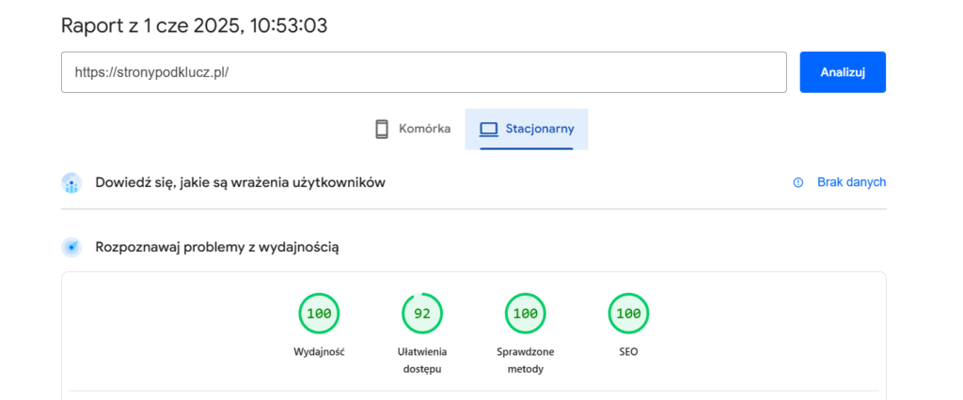
Task: Click the Sprawdzone metody label text
Action: pyautogui.click(x=526, y=360)
